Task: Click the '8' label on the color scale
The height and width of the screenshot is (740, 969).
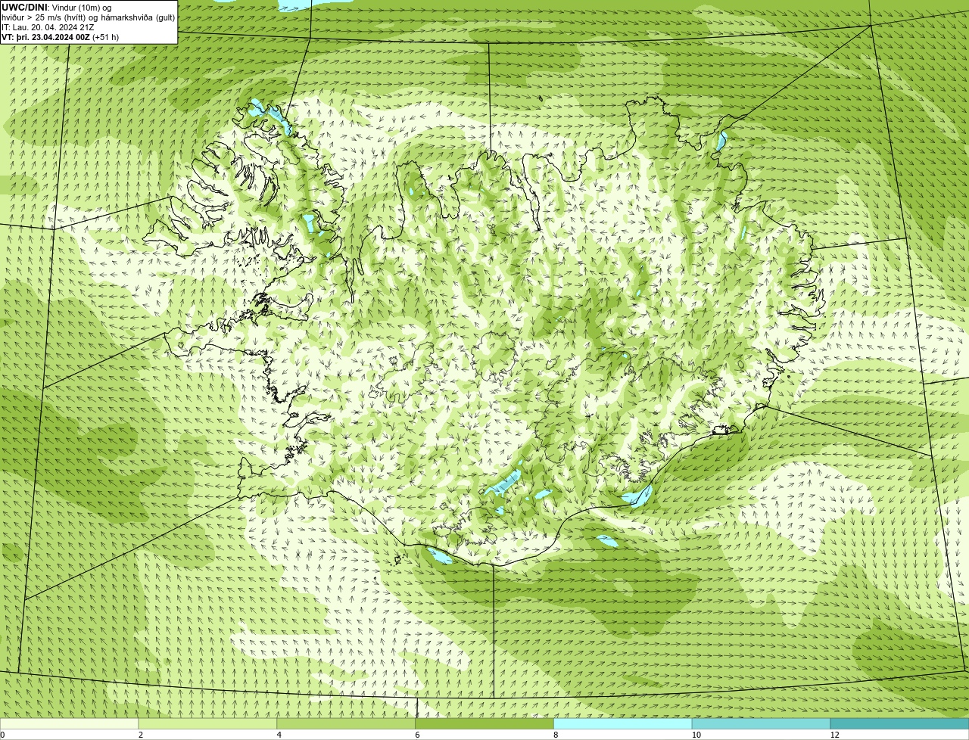Action: (x=556, y=735)
